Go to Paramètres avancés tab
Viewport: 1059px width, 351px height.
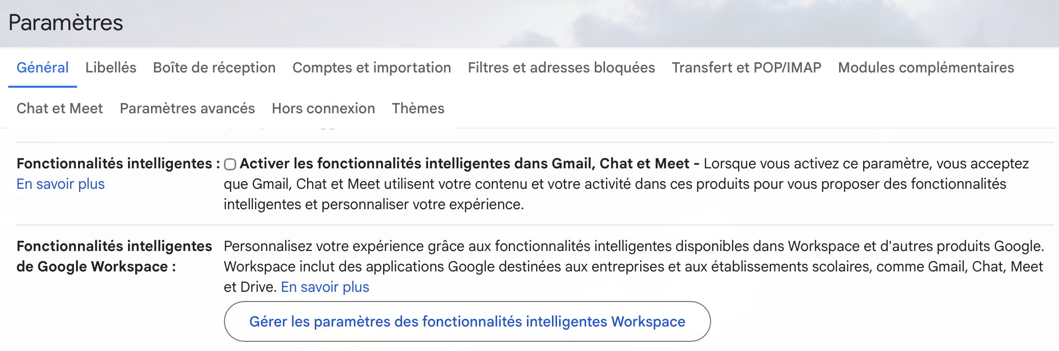tap(187, 108)
